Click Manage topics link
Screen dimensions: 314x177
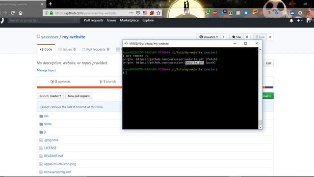point(46,70)
